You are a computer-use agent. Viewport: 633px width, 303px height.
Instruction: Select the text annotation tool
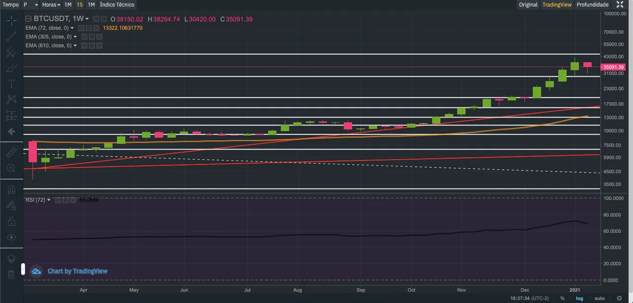(11, 84)
